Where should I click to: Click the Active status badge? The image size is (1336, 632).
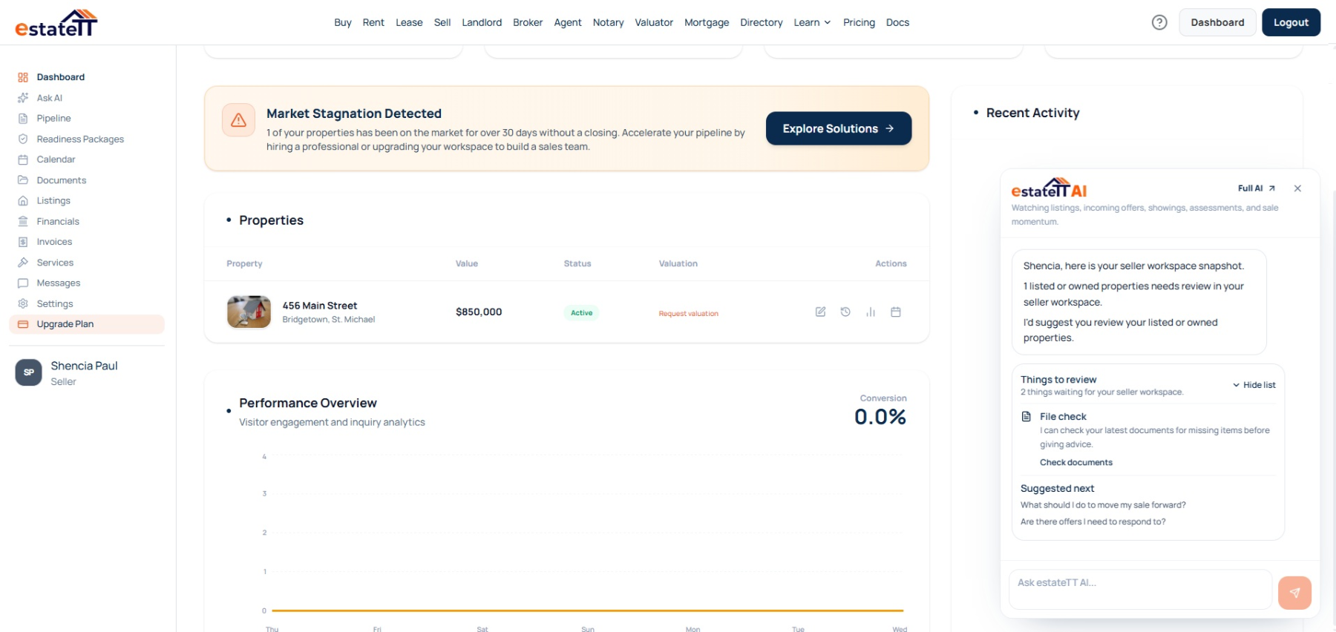coord(581,313)
